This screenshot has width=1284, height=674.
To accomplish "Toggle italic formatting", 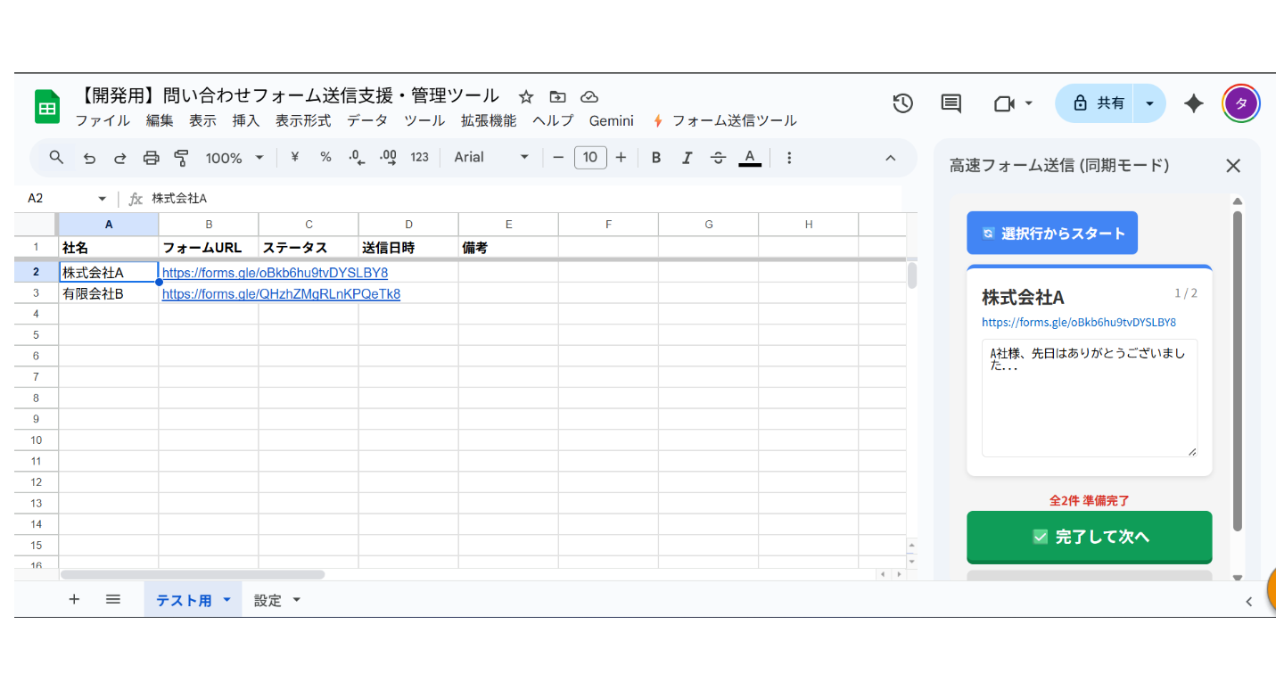I will (x=687, y=157).
